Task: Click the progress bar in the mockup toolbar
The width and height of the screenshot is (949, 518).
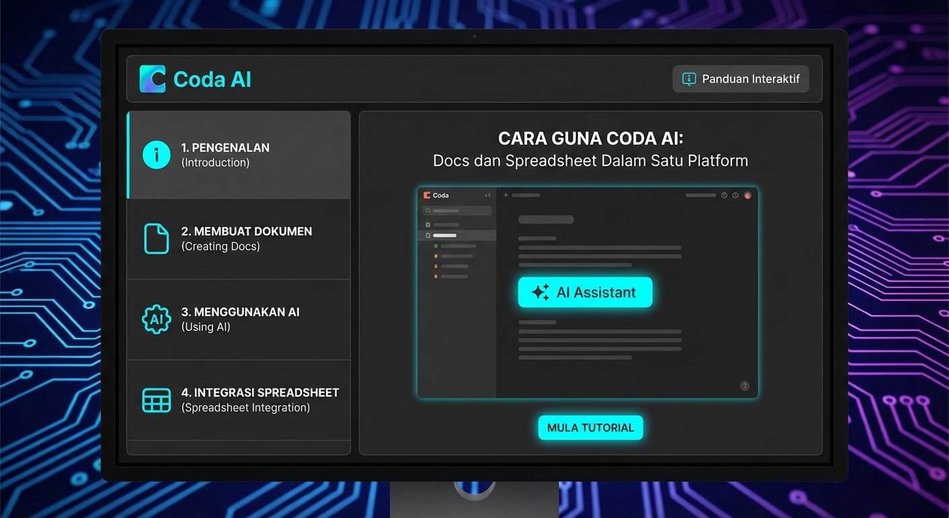Action: [x=701, y=196]
